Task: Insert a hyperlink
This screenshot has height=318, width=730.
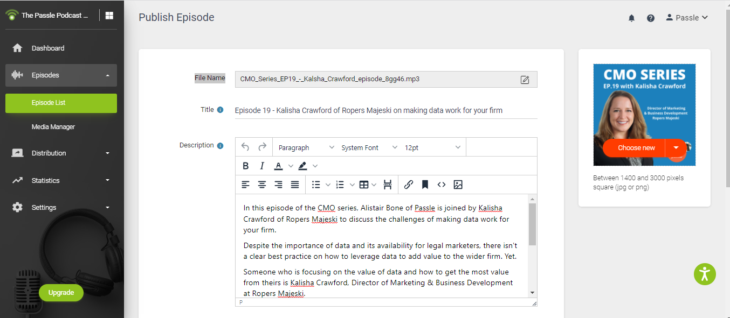Action: (409, 185)
